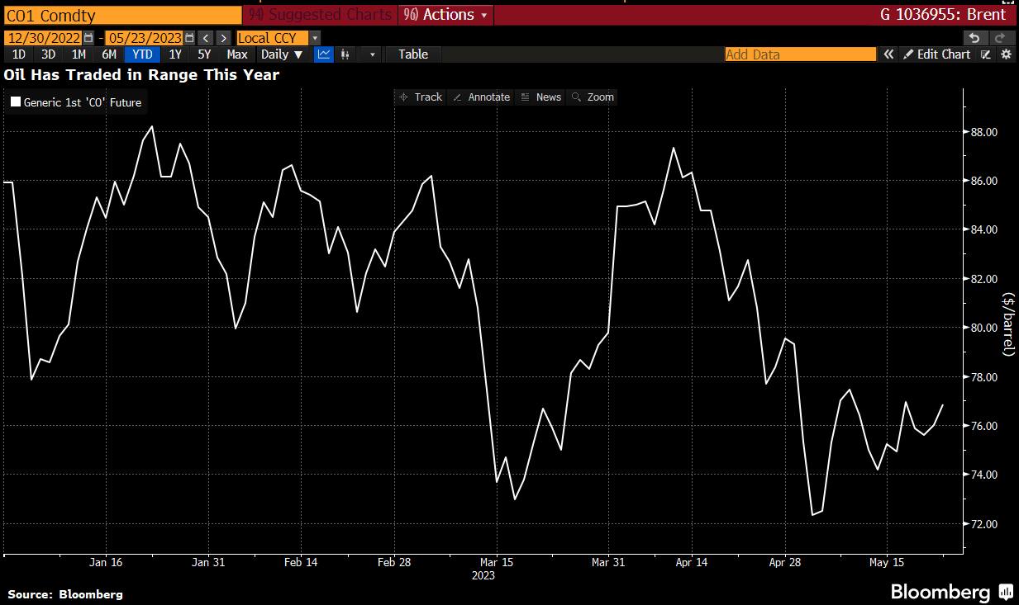
Task: Click the start date 12/30/2022 field
Action: point(42,38)
